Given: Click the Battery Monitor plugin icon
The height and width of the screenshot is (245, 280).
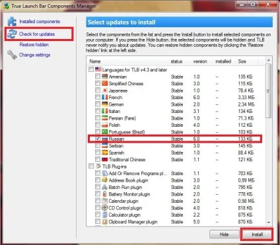Looking at the screenshot, I should coord(105,194).
